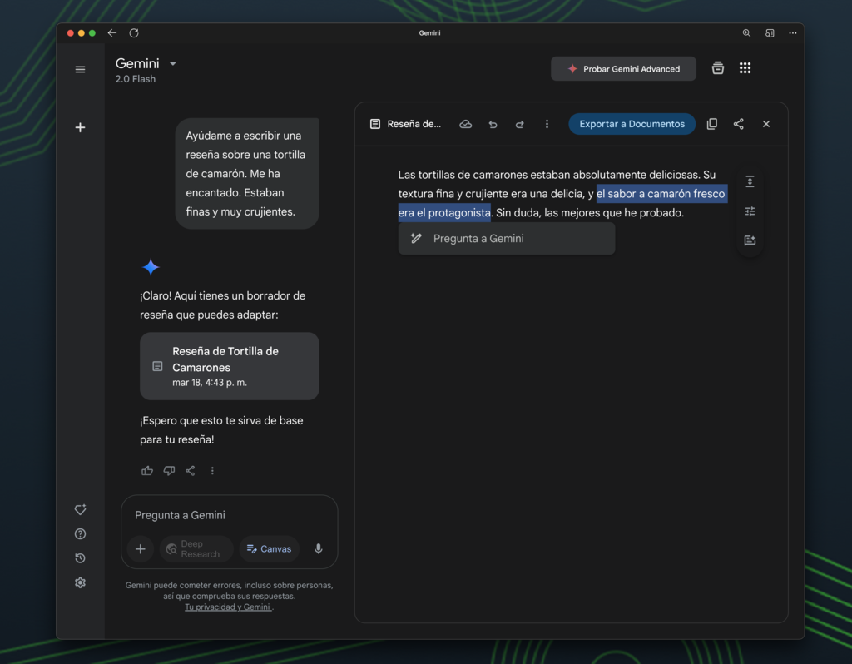Viewport: 852px width, 664px height.
Task: Click the user message about tortilla de camarón
Action: [247, 173]
